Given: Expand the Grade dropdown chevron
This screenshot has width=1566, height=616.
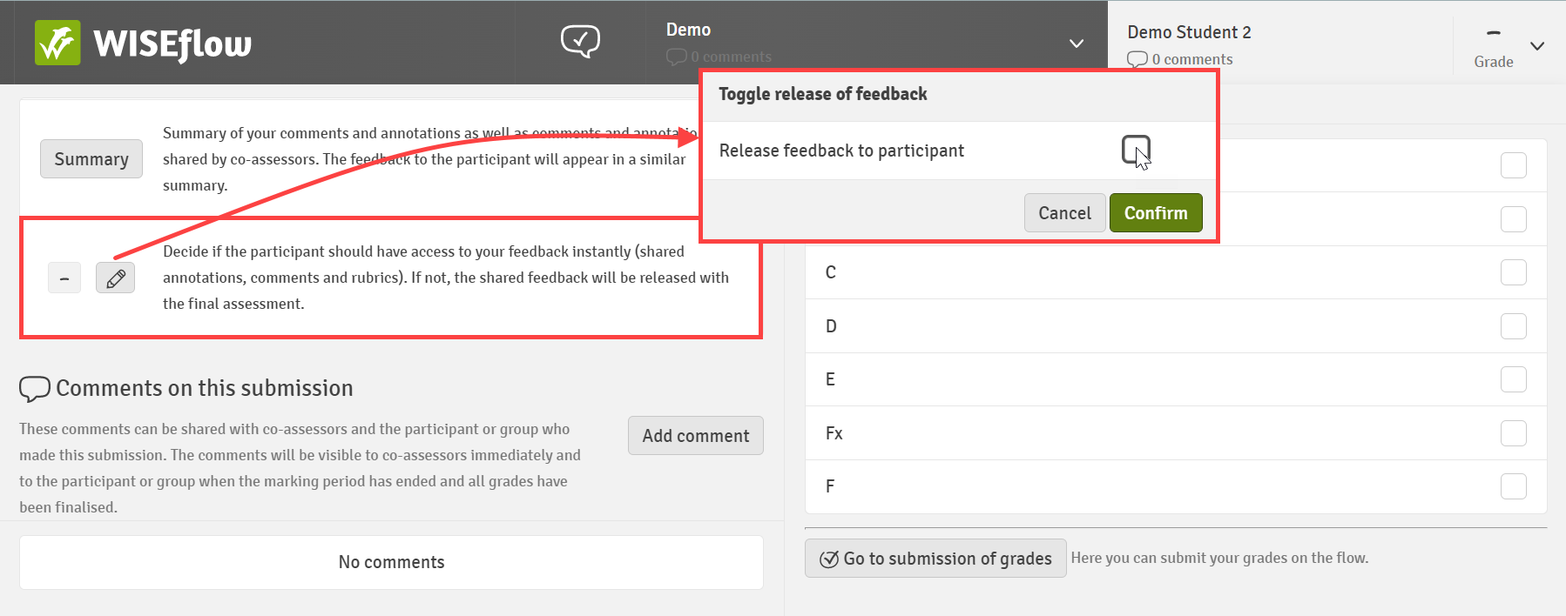Looking at the screenshot, I should (1537, 46).
